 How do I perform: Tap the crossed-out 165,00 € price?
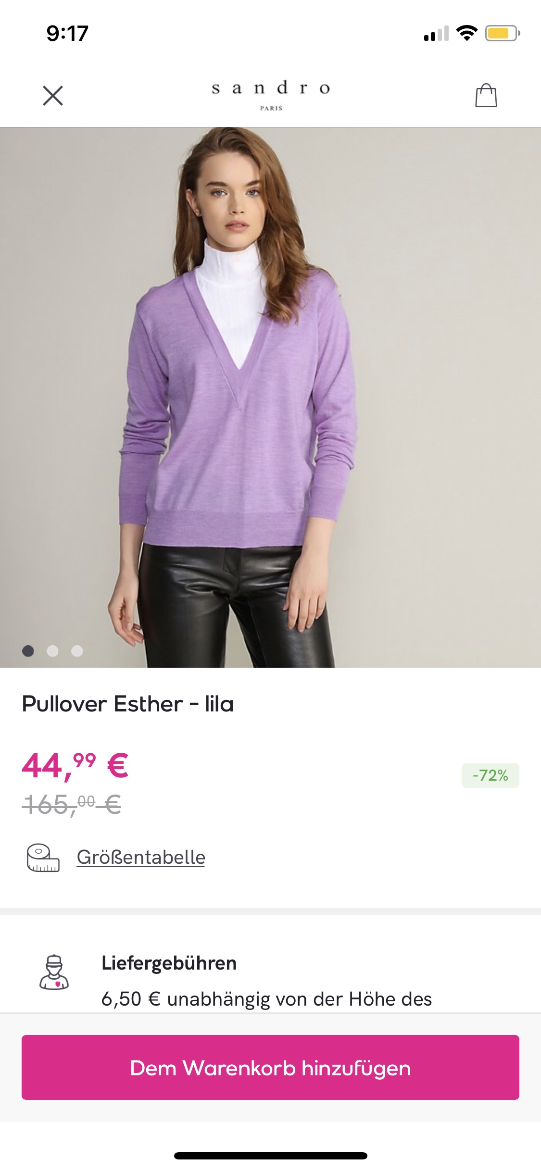pos(72,805)
